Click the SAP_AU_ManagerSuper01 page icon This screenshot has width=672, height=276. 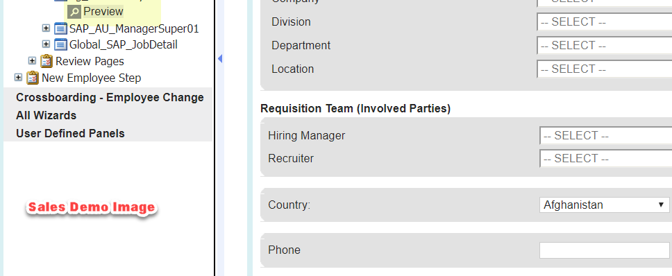click(61, 28)
